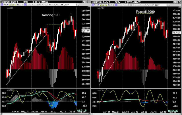Click the Russell 2000 chart annotation text

coord(145,12)
